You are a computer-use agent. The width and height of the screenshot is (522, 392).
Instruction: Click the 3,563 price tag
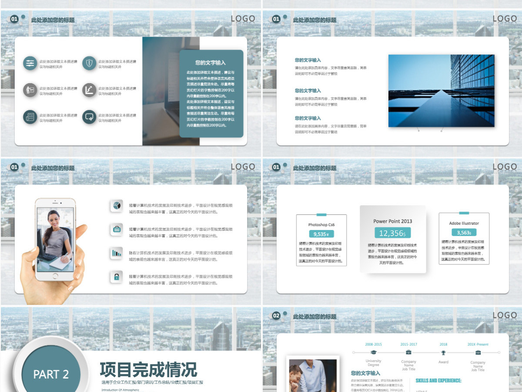point(464,233)
